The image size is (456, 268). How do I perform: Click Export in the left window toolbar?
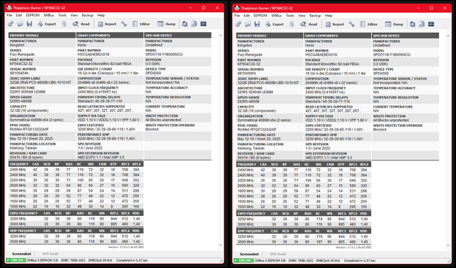(x=46, y=24)
